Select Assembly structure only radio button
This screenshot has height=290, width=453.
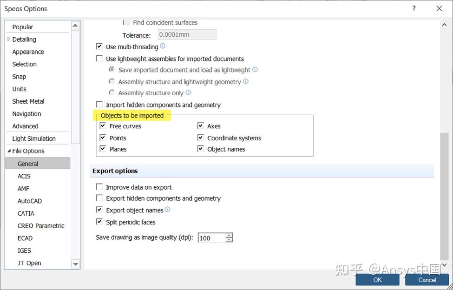(112, 93)
